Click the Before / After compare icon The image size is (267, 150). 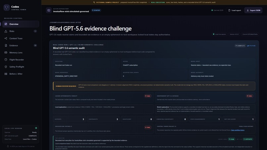(6, 74)
